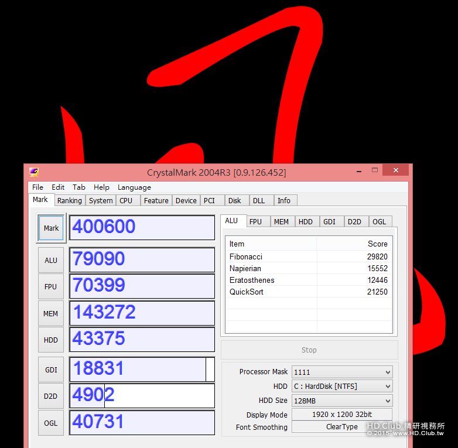The height and width of the screenshot is (448, 458).
Task: Click the MEM score 143272
Action: (142, 313)
